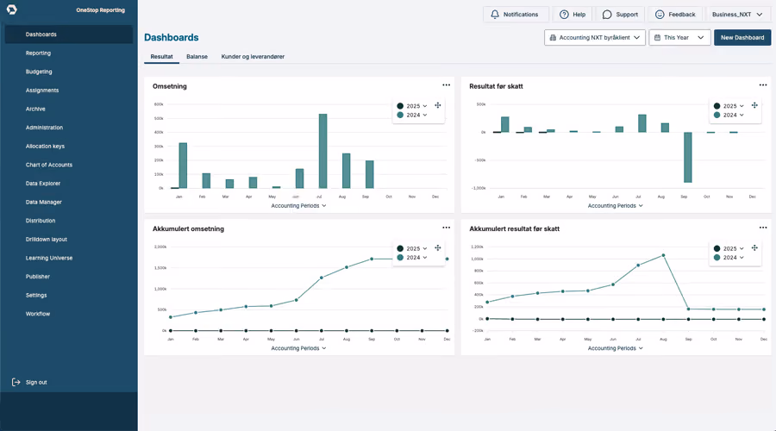Open Budgeting in the sidebar

point(39,72)
